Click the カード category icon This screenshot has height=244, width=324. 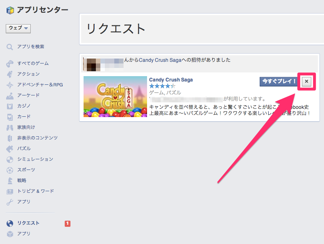pos(10,117)
